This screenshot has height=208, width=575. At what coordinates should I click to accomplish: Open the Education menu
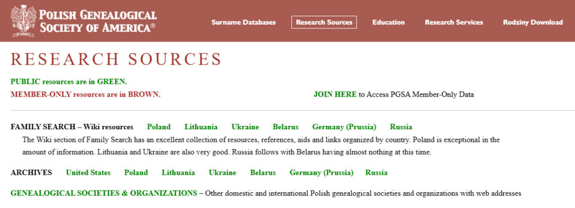(389, 22)
